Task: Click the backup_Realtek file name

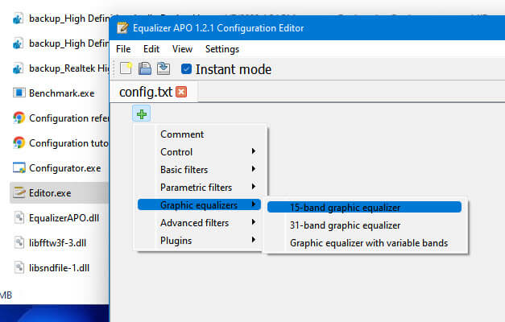Action: (x=69, y=68)
